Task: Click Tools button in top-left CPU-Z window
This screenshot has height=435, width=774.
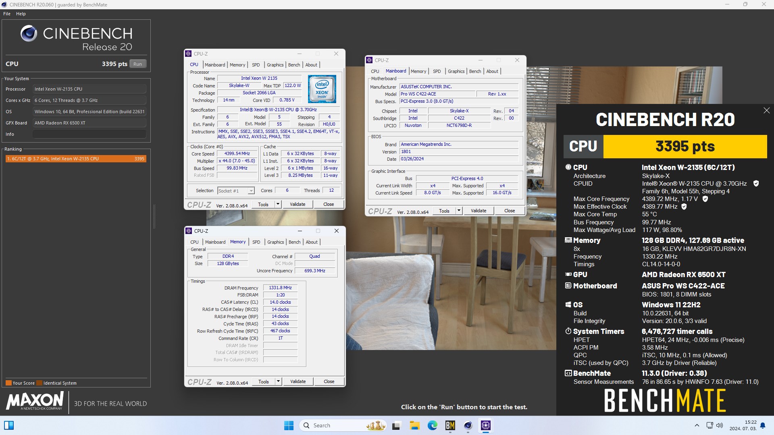Action: pyautogui.click(x=263, y=204)
